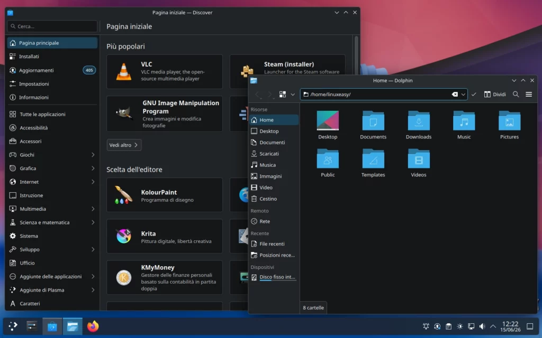Open the volume tray icon
Screen dimensions: 542x338
[x=482, y=326]
